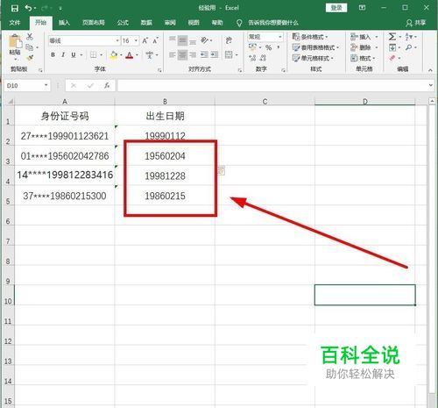Switch to the Formulas (公式) tab
The height and width of the screenshot is (408, 438).
[x=123, y=23]
